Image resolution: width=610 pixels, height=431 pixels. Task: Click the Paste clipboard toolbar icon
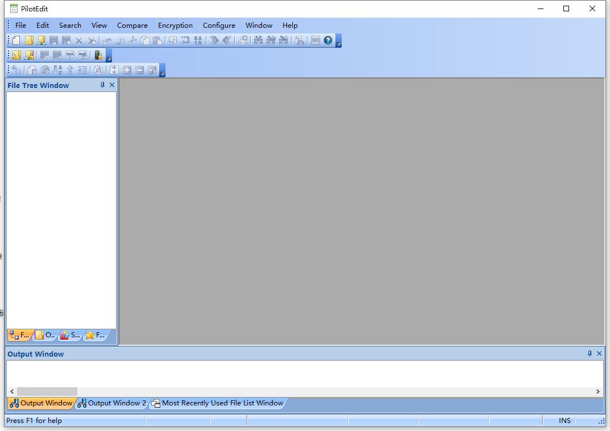tap(157, 40)
